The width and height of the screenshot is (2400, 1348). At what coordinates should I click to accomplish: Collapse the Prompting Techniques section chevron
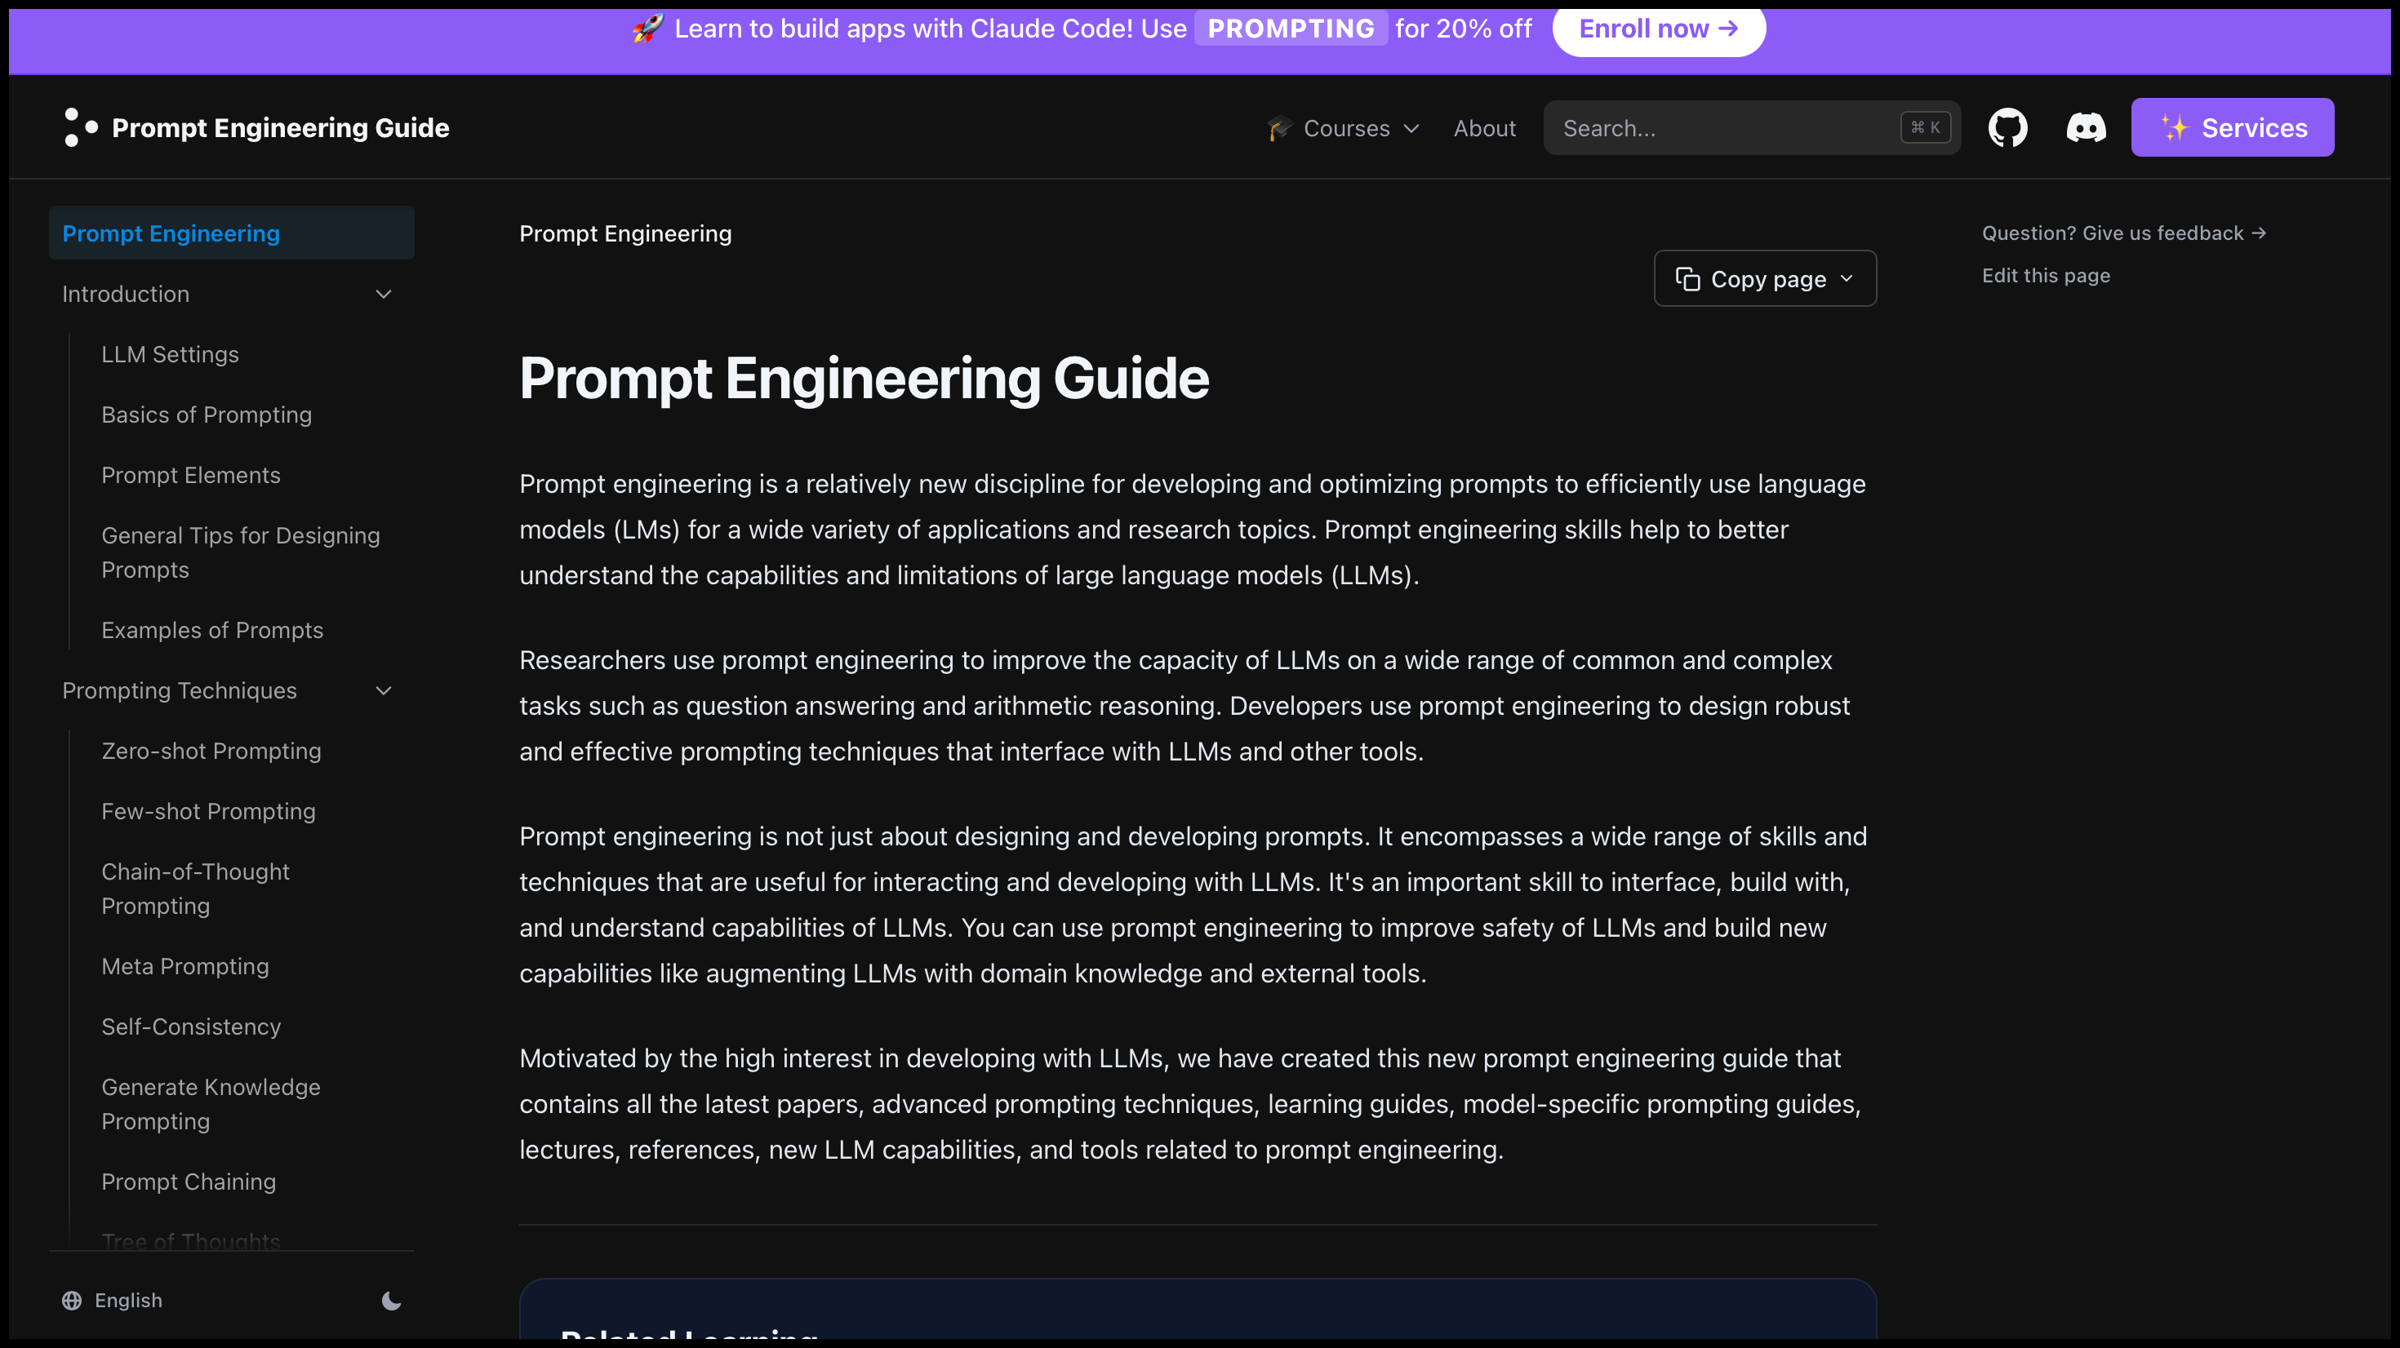point(383,690)
